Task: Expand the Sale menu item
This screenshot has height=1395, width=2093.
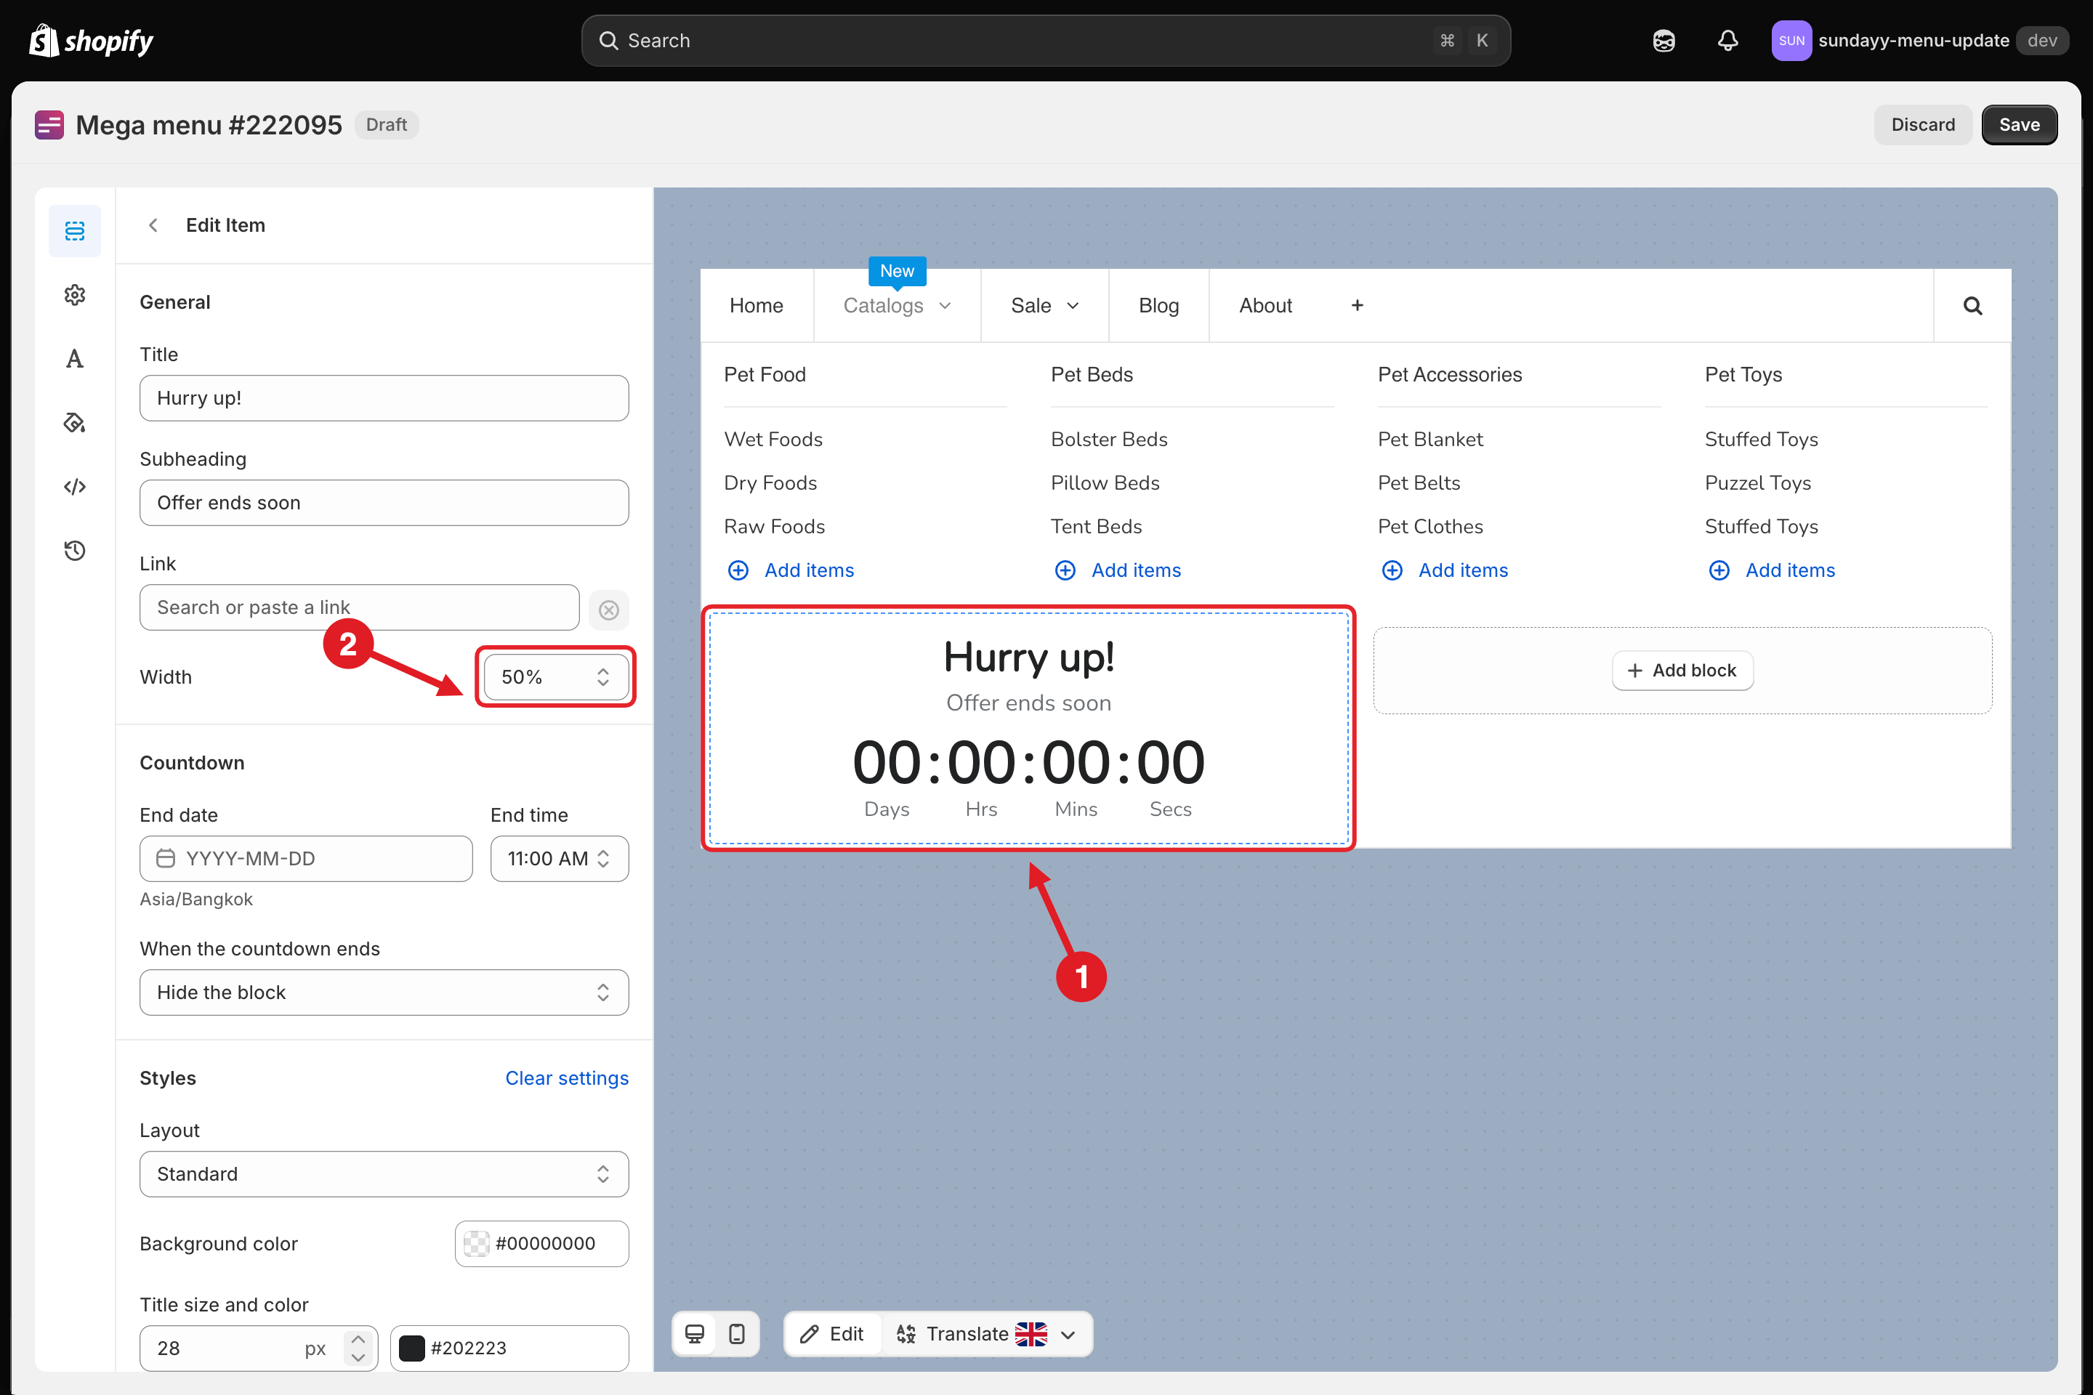Action: [1046, 305]
